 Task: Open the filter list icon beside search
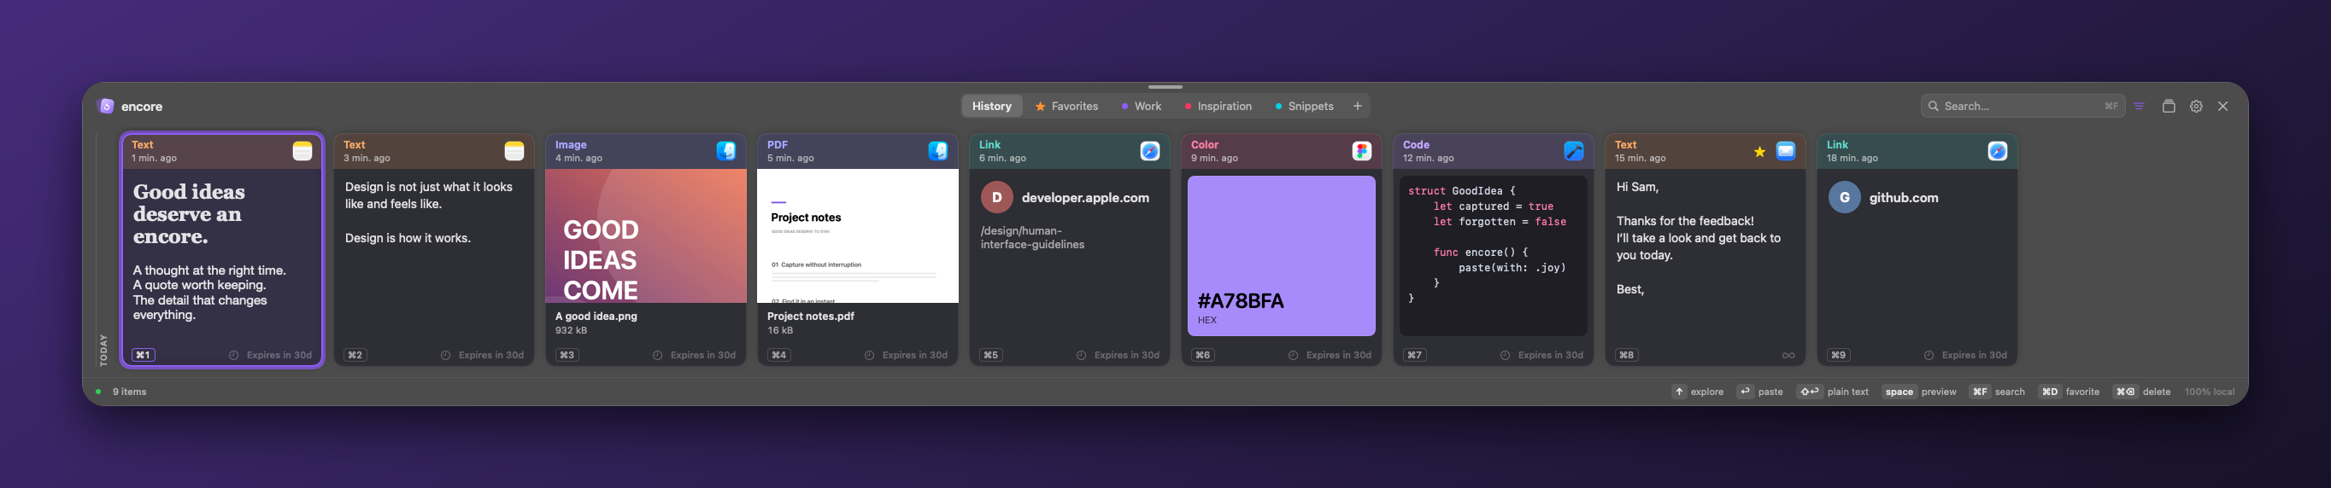click(x=2139, y=106)
